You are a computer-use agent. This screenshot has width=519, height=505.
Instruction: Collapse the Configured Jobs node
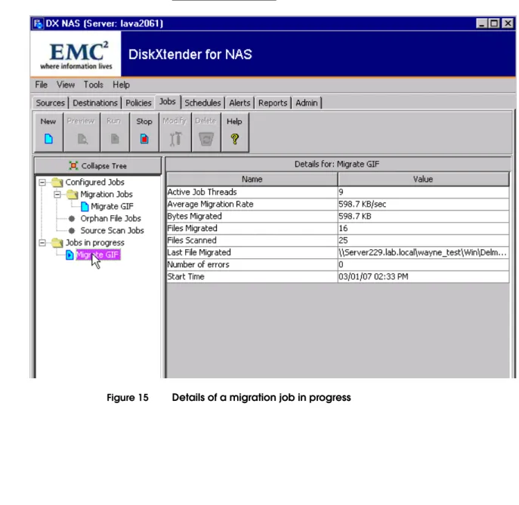coord(42,182)
